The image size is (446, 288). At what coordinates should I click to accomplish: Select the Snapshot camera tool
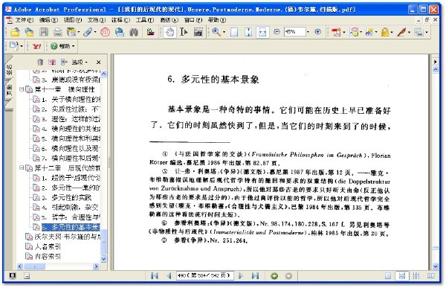pyautogui.click(x=198, y=32)
